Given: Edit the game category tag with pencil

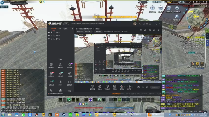Looking at the screenshot, I should click(x=91, y=31).
